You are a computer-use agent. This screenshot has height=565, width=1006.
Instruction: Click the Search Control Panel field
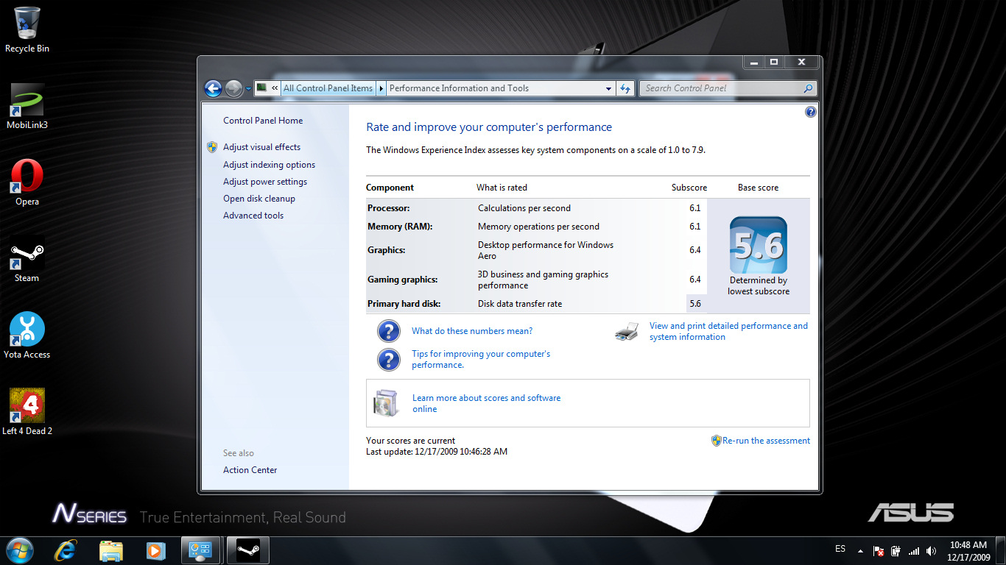click(720, 88)
